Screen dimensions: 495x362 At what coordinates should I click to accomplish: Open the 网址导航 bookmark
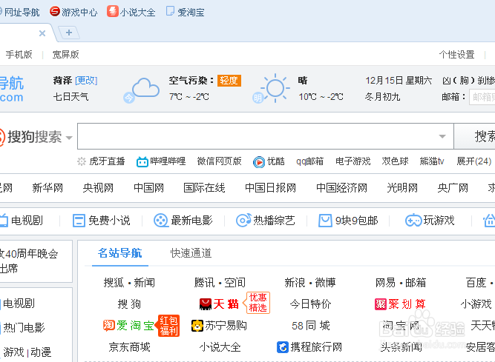(22, 13)
